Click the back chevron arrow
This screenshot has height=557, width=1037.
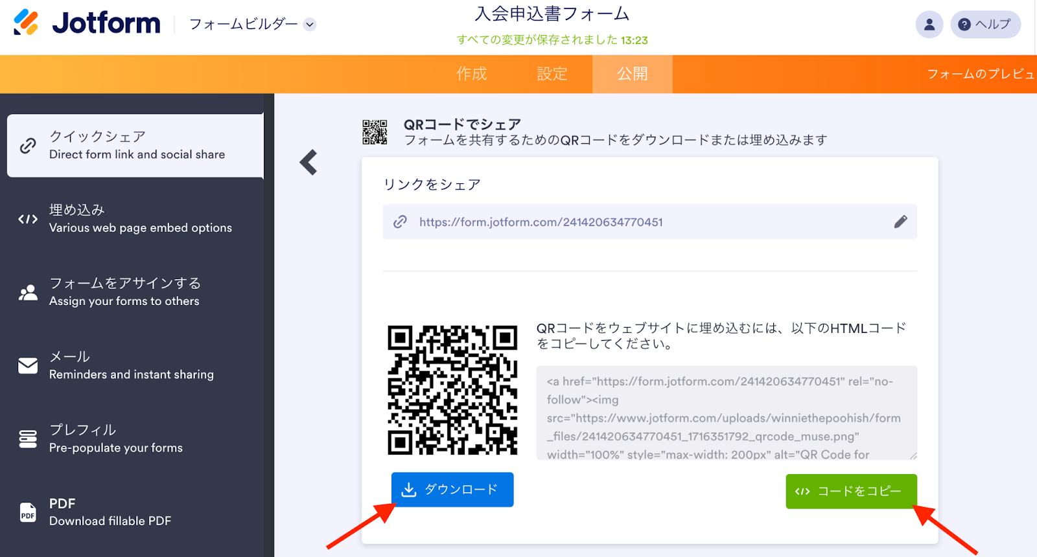pos(309,163)
